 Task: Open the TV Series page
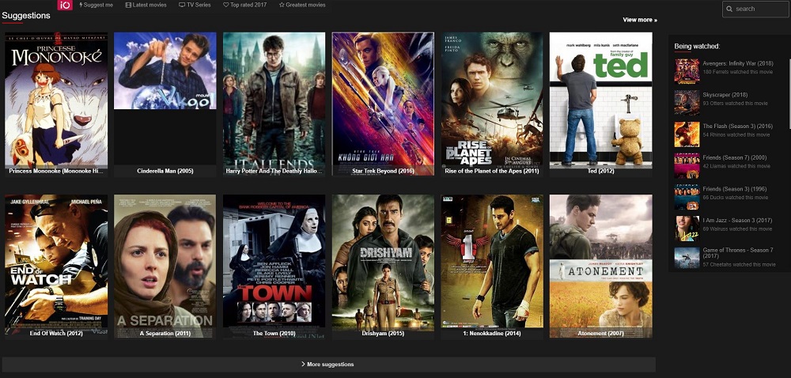[x=195, y=5]
